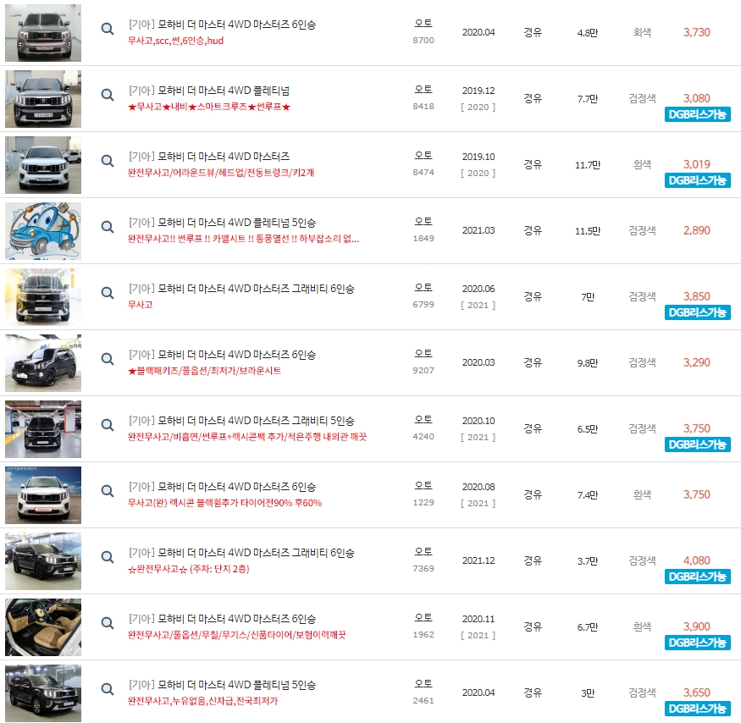Click price 3,730

coord(697,32)
